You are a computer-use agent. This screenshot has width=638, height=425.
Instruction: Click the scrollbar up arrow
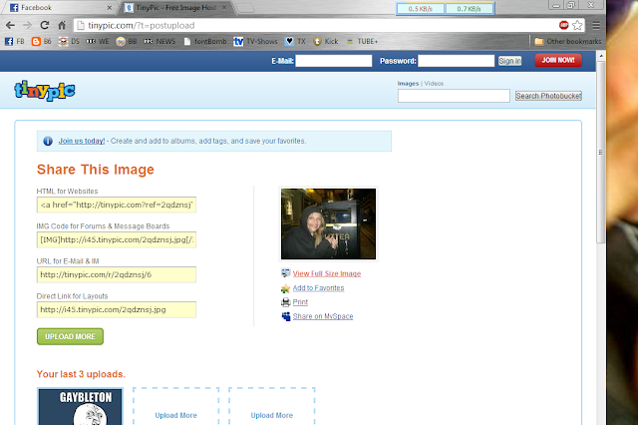(601, 55)
